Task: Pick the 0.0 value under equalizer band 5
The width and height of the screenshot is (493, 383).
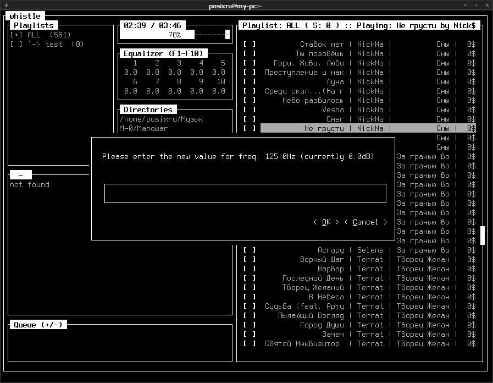Action: (219, 73)
